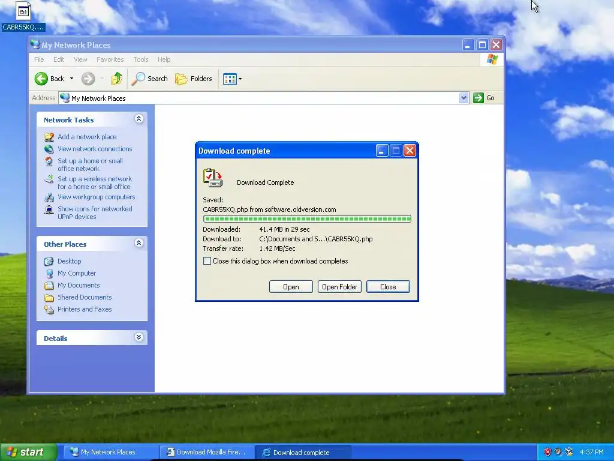Open the Edit menu

pyautogui.click(x=59, y=59)
